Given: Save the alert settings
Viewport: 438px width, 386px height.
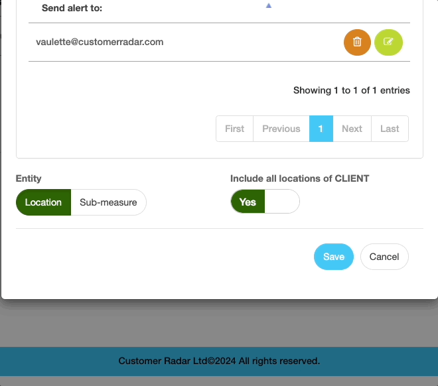Looking at the screenshot, I should (334, 257).
